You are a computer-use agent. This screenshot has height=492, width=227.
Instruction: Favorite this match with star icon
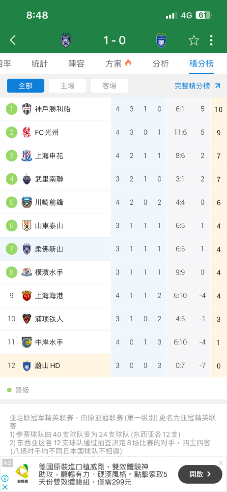(x=194, y=40)
